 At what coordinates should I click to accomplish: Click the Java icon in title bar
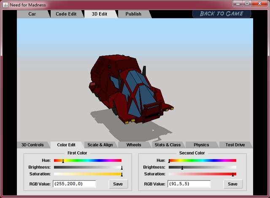tap(5, 5)
